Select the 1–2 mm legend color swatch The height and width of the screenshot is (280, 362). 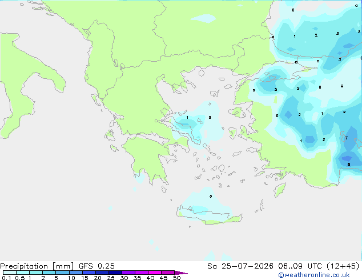(x=36, y=273)
